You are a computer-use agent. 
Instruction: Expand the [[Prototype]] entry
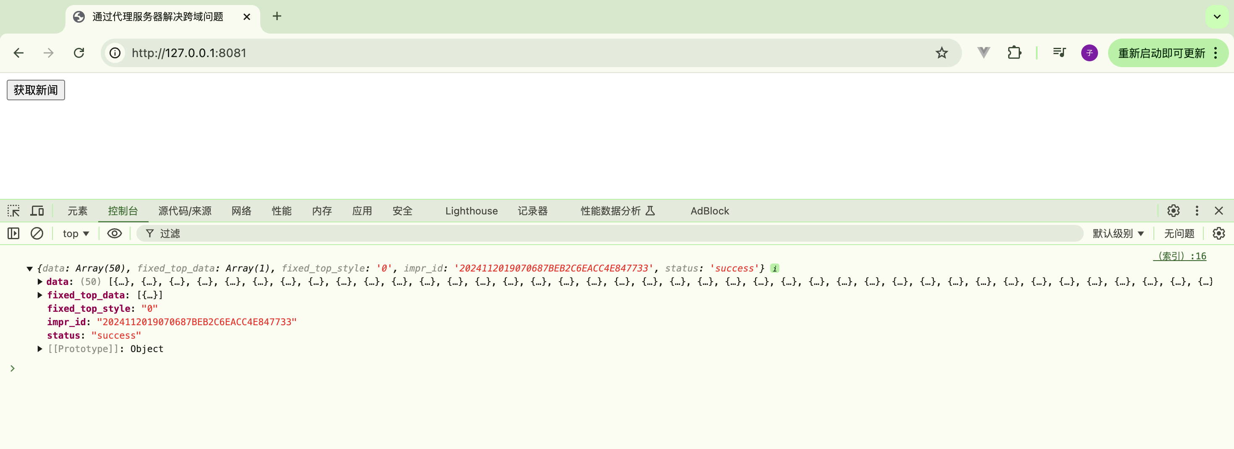(x=40, y=348)
